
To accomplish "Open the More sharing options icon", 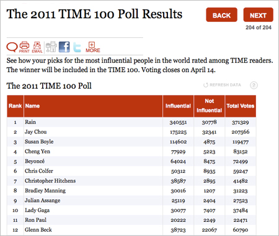I will 93,47.
